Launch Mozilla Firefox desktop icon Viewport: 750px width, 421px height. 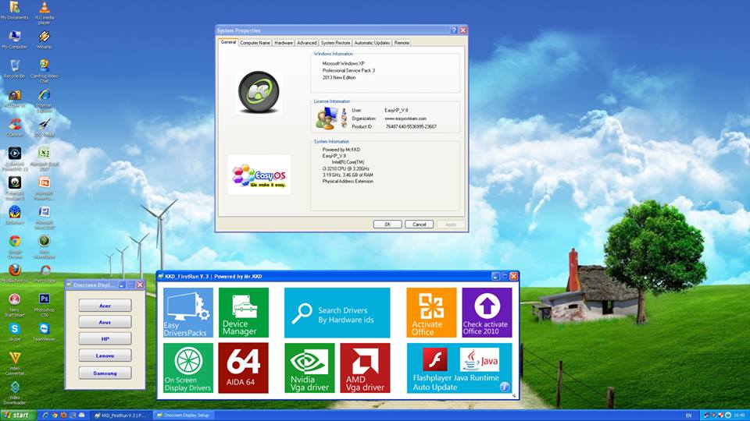[14, 273]
